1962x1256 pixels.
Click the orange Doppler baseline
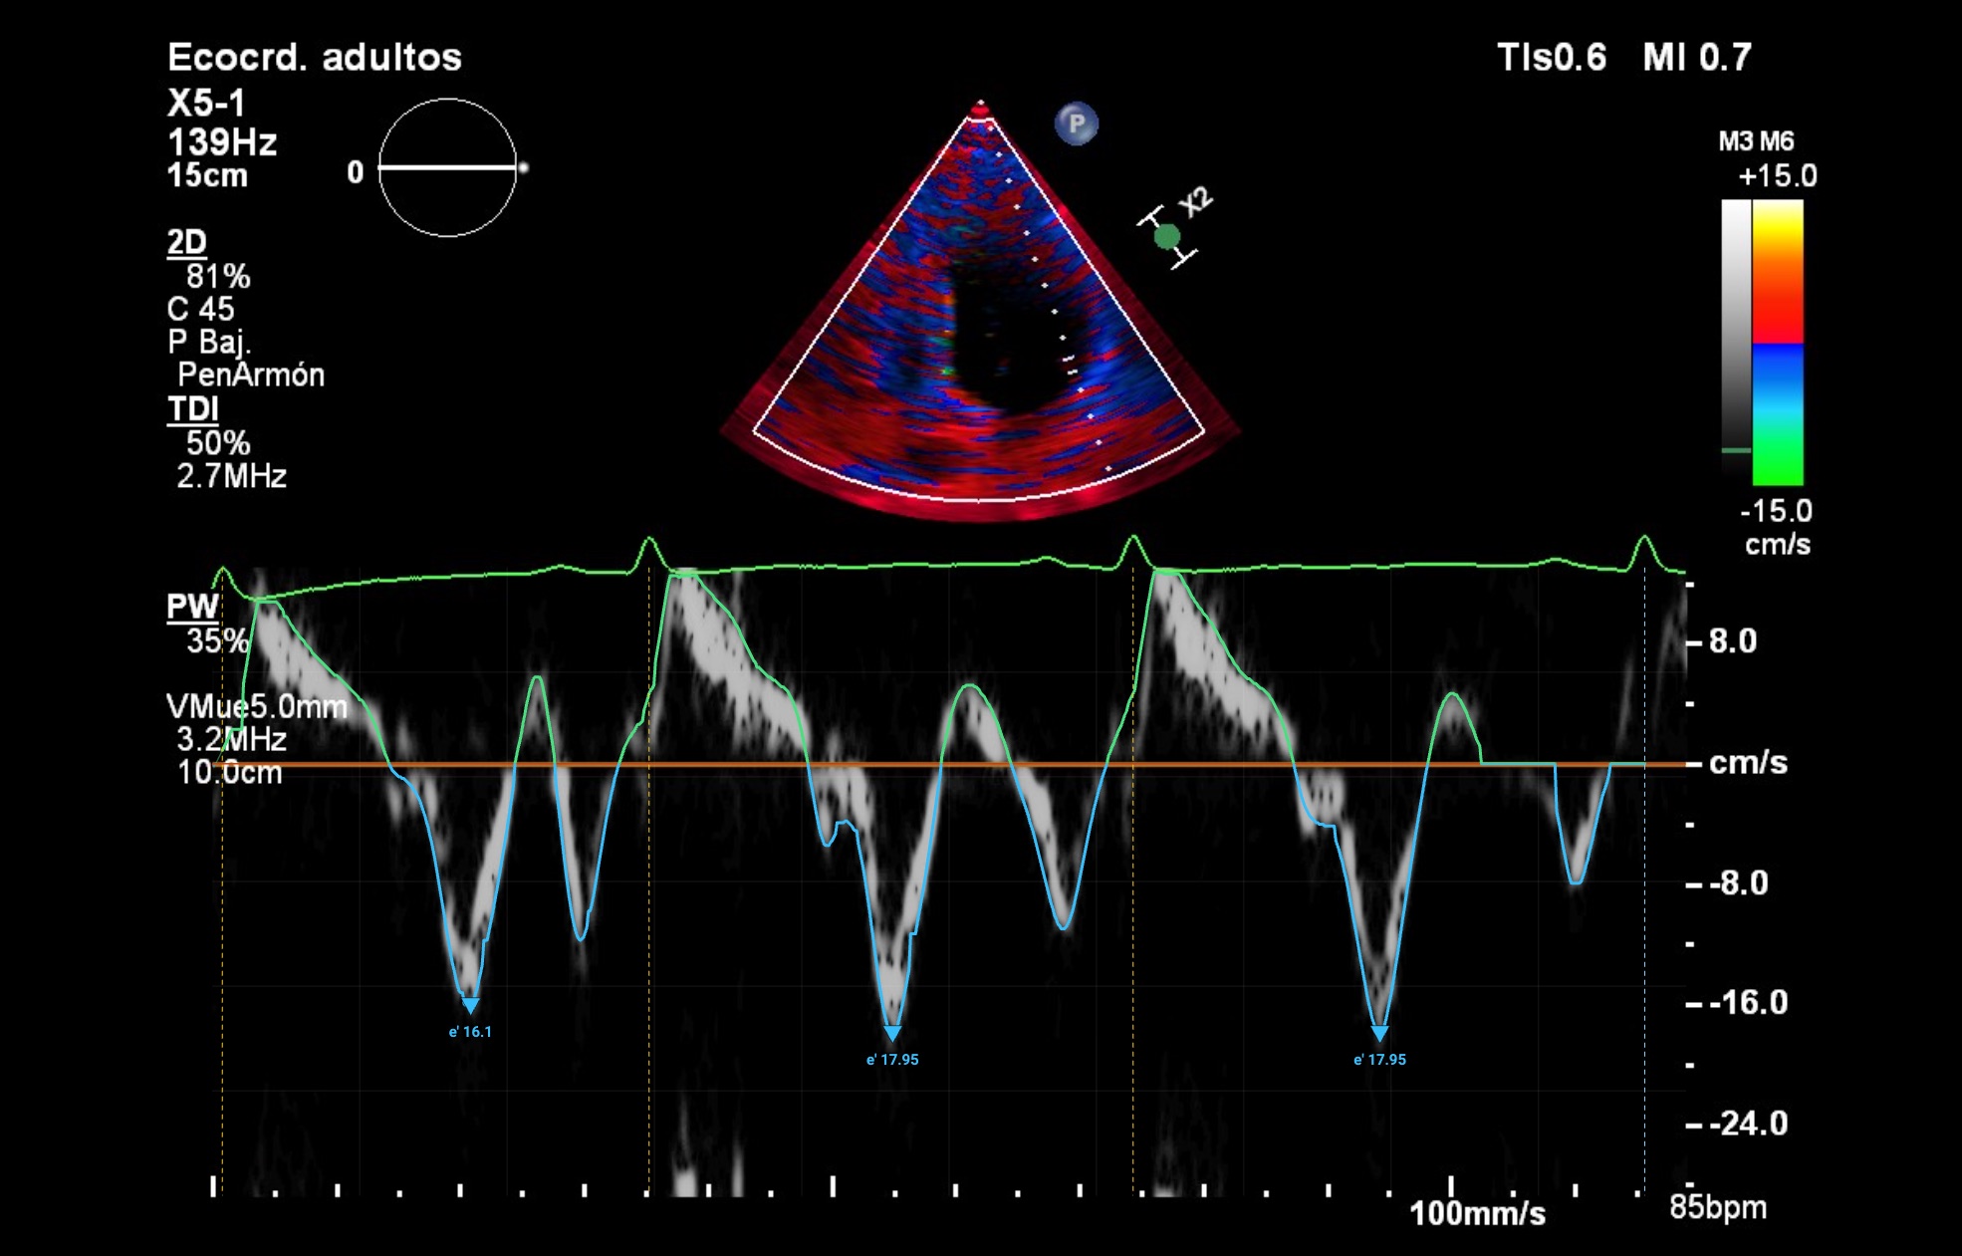(951, 764)
